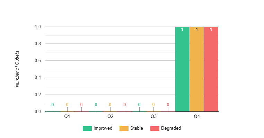Click the 0.0 tick label on the y-axis
264x138 pixels.
[x=38, y=112]
